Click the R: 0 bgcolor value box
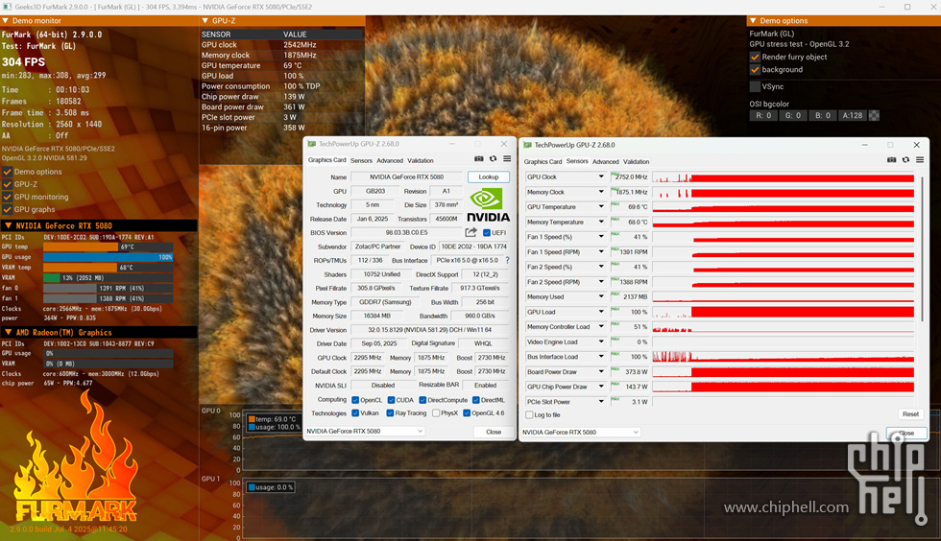This screenshot has width=941, height=541. point(763,116)
